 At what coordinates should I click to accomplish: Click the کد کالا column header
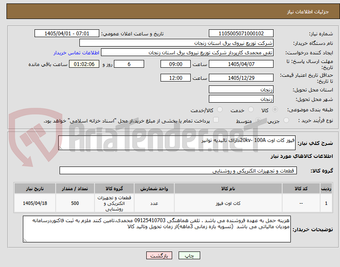click(x=301, y=188)
